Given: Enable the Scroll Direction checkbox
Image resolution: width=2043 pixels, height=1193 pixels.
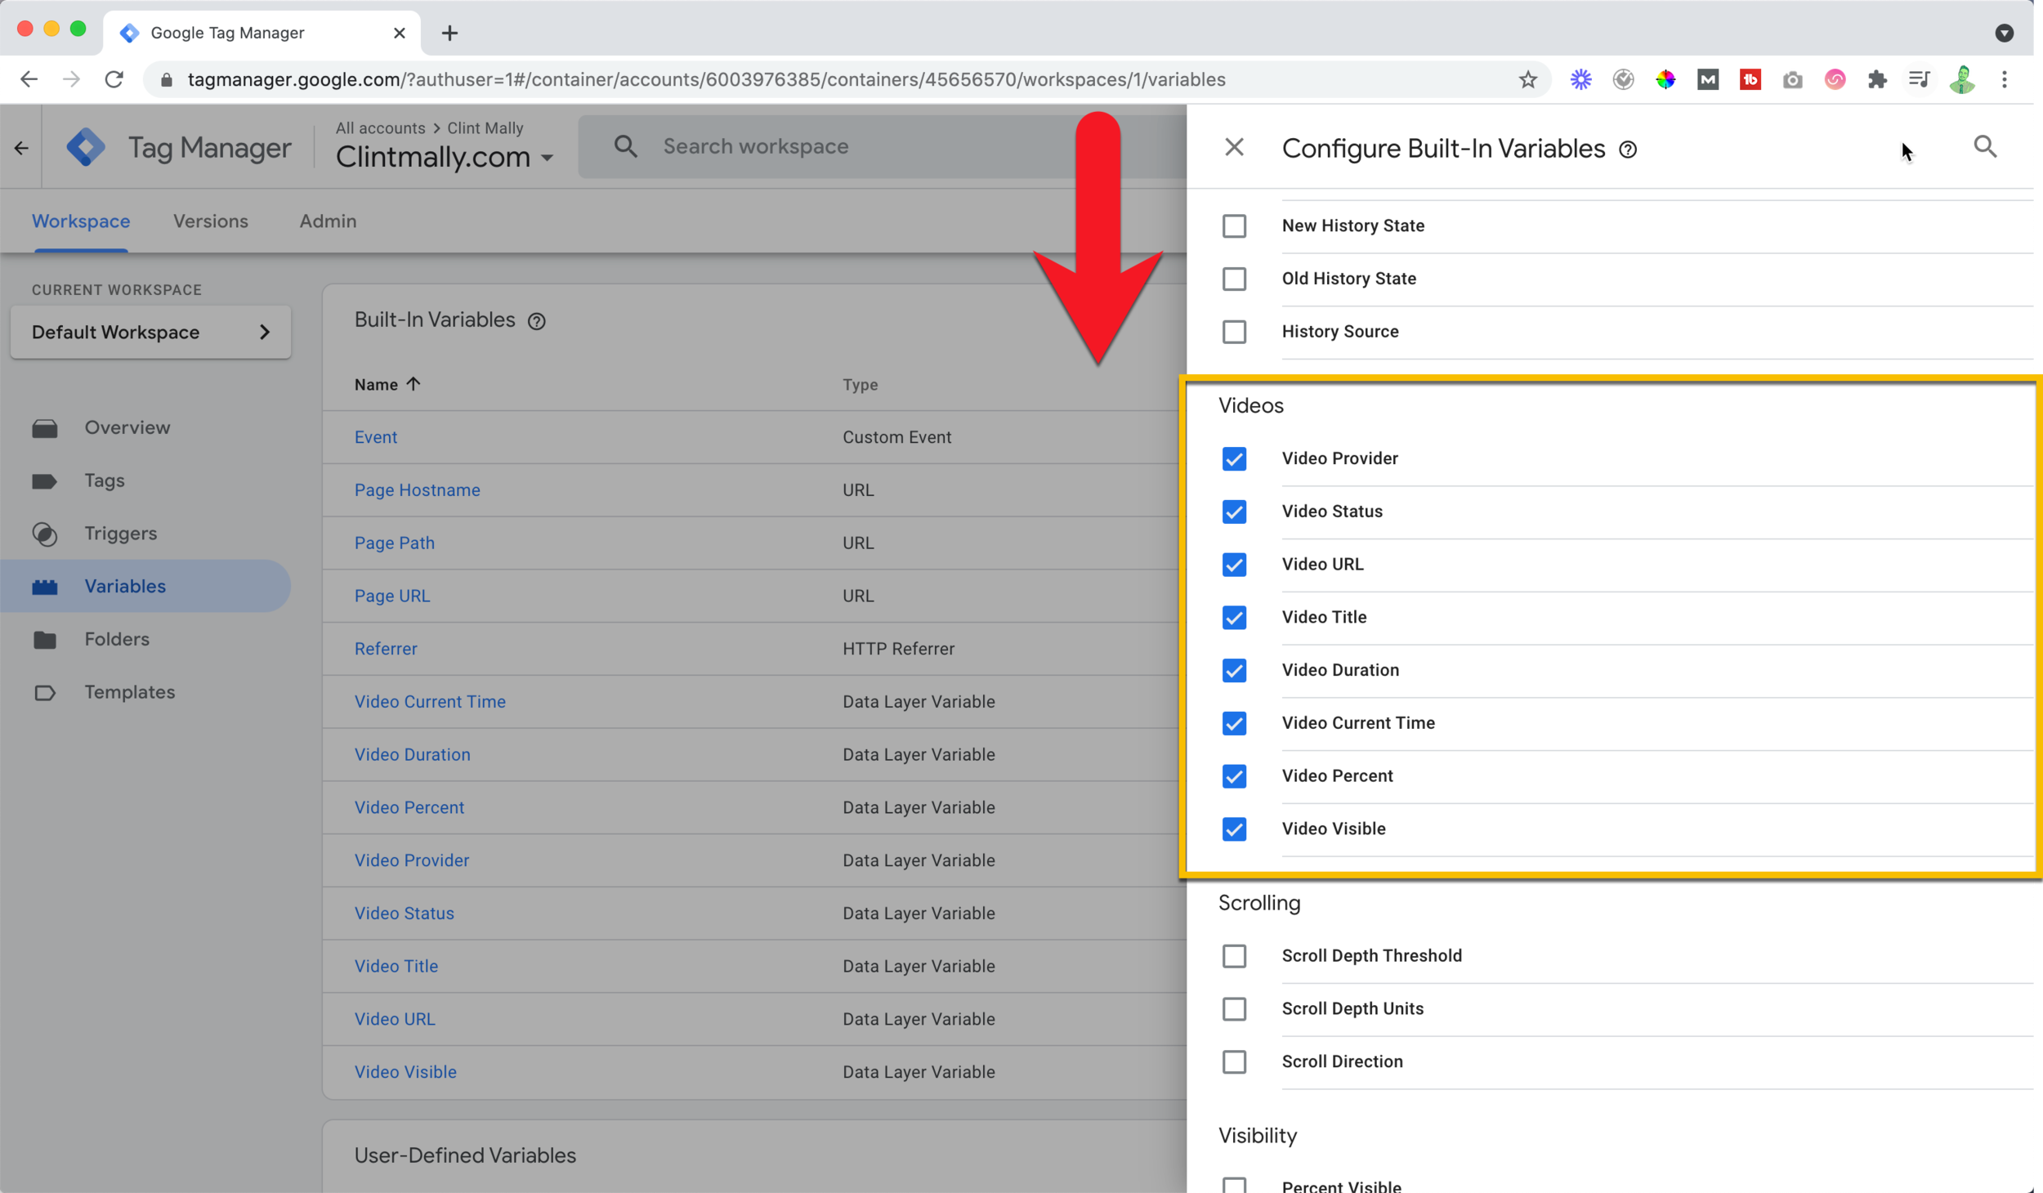Looking at the screenshot, I should 1234,1061.
